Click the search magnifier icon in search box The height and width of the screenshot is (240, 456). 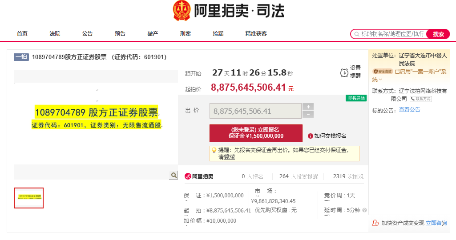tap(357, 34)
